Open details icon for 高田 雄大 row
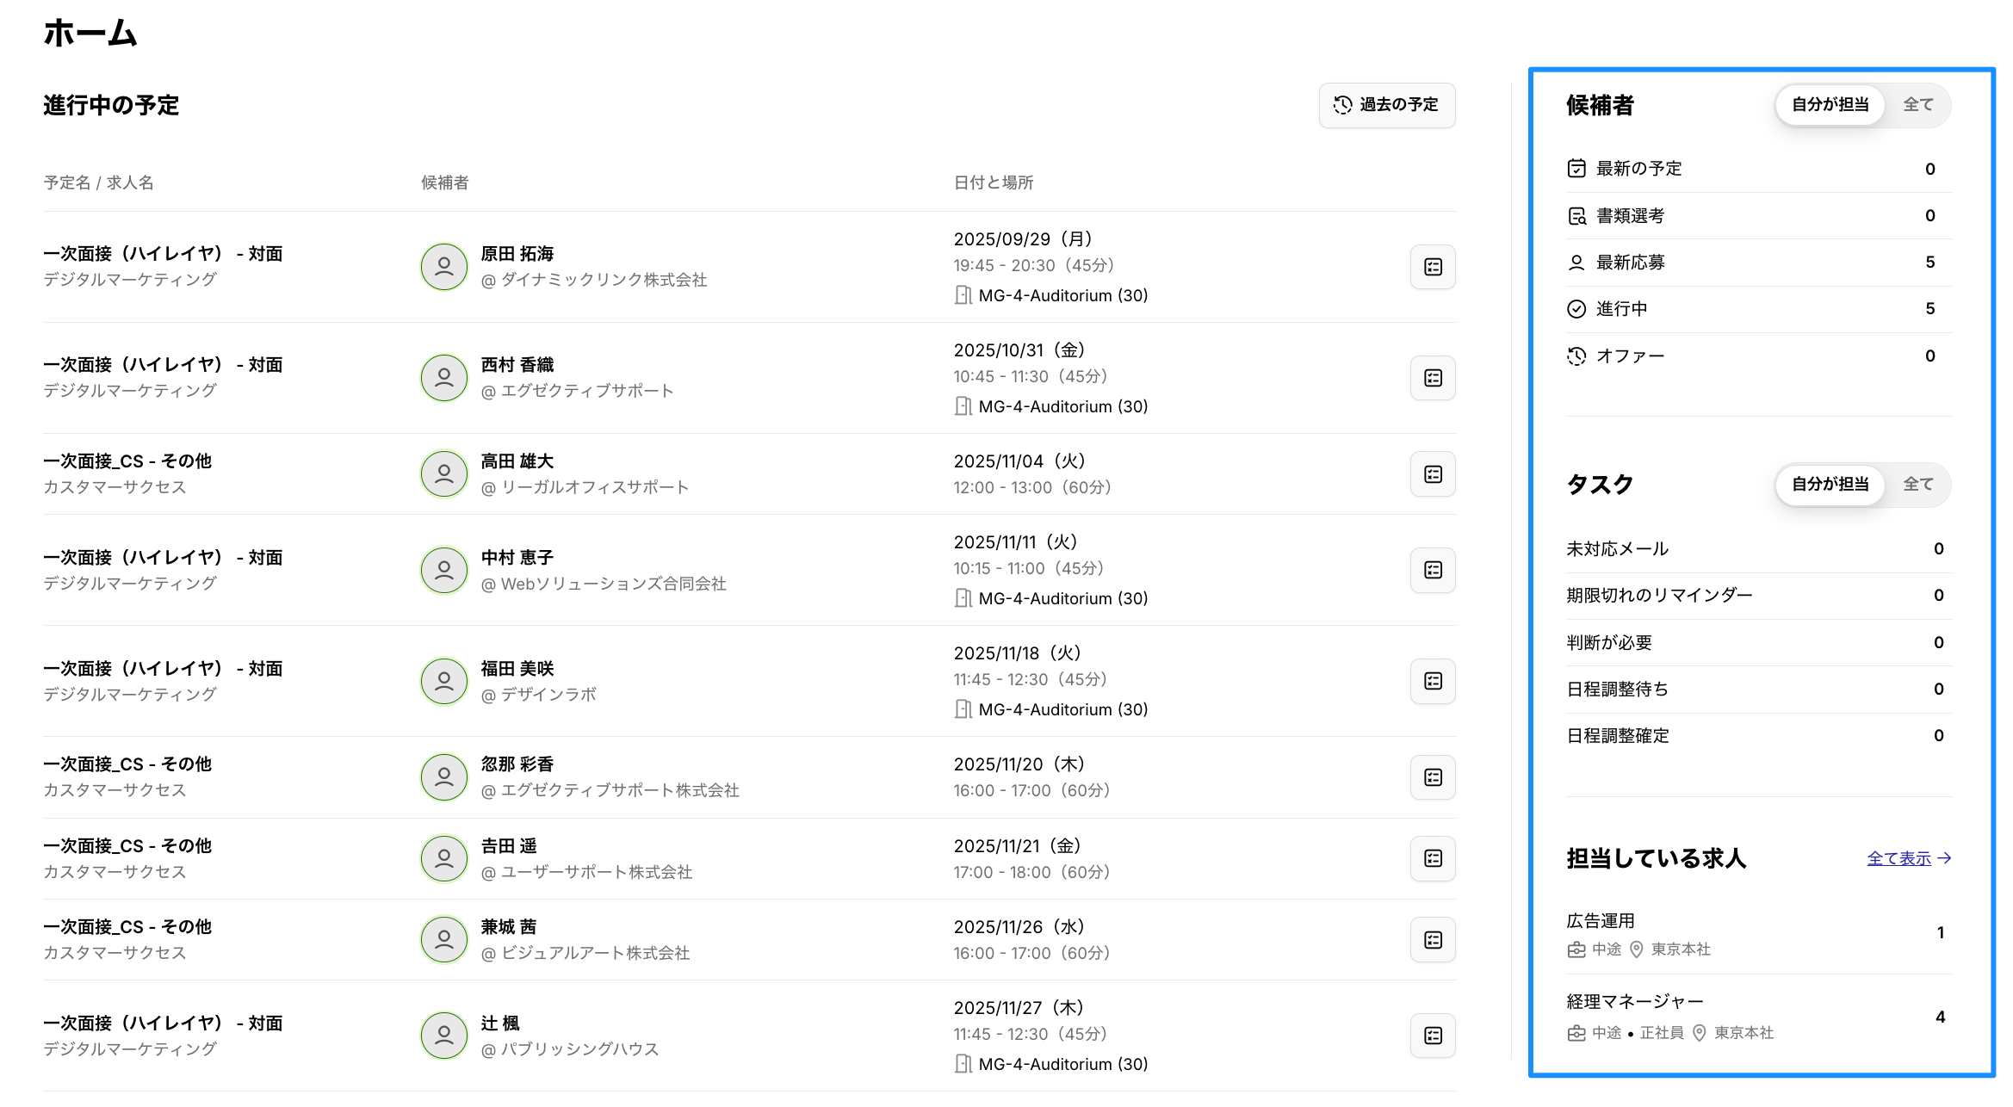The image size is (2013, 1107). (1432, 474)
